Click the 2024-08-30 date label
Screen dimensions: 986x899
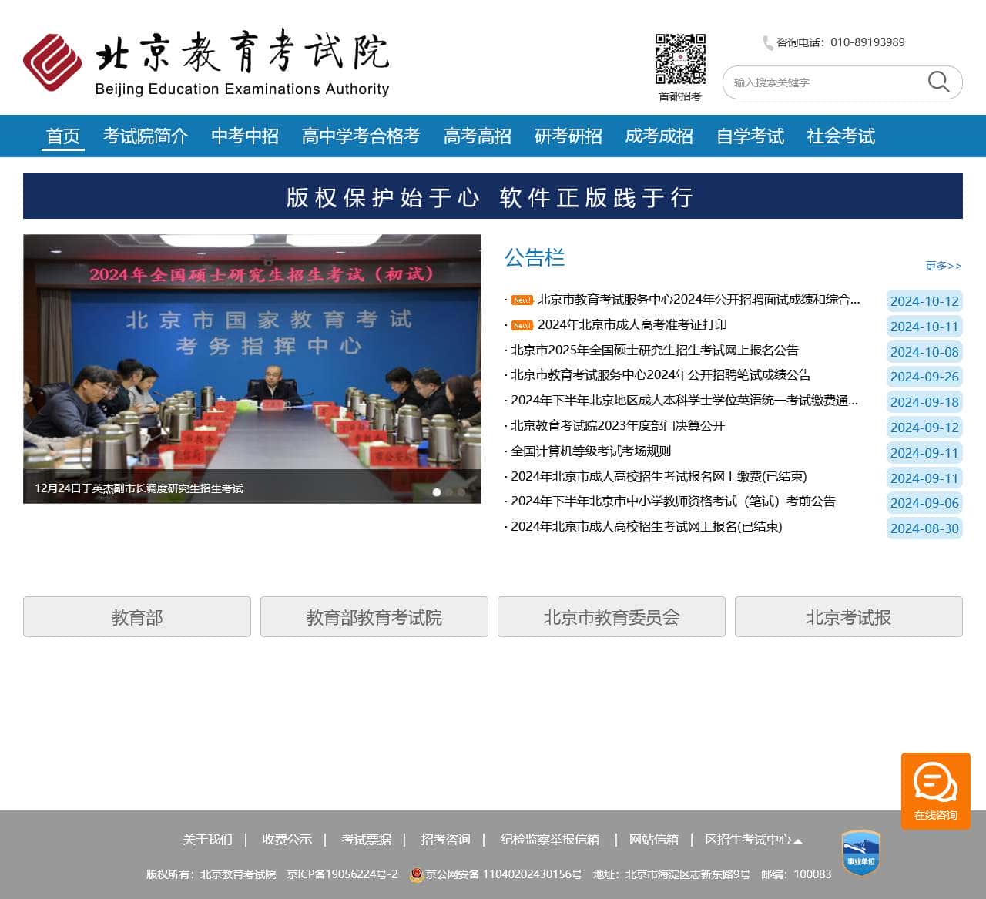point(924,528)
